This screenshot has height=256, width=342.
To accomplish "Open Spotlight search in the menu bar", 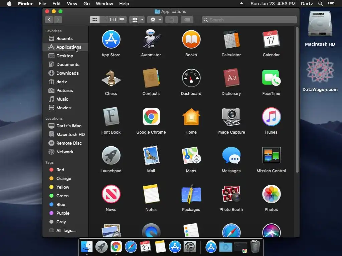I will click(x=320, y=4).
